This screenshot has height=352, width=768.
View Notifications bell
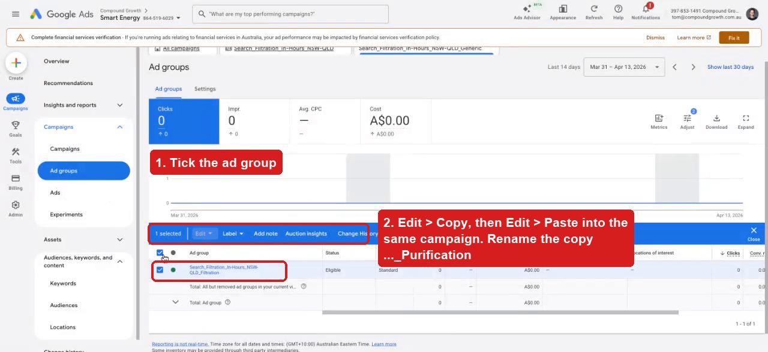(646, 12)
